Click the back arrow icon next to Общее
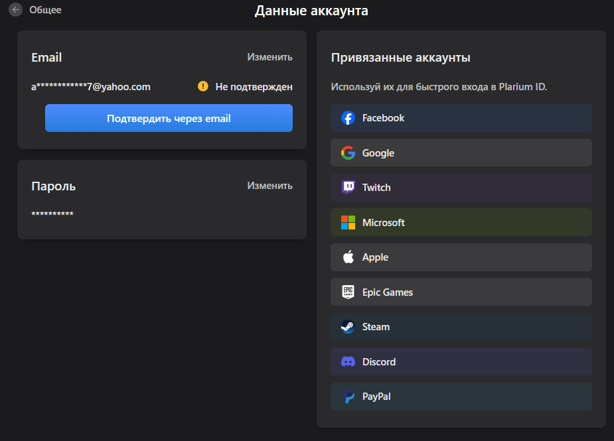Image resolution: width=614 pixels, height=441 pixels. (x=16, y=10)
